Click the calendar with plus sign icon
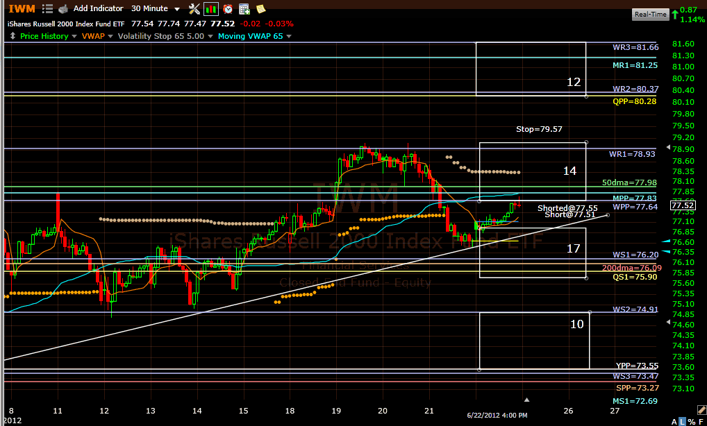This screenshot has height=426, width=707. click(244, 8)
